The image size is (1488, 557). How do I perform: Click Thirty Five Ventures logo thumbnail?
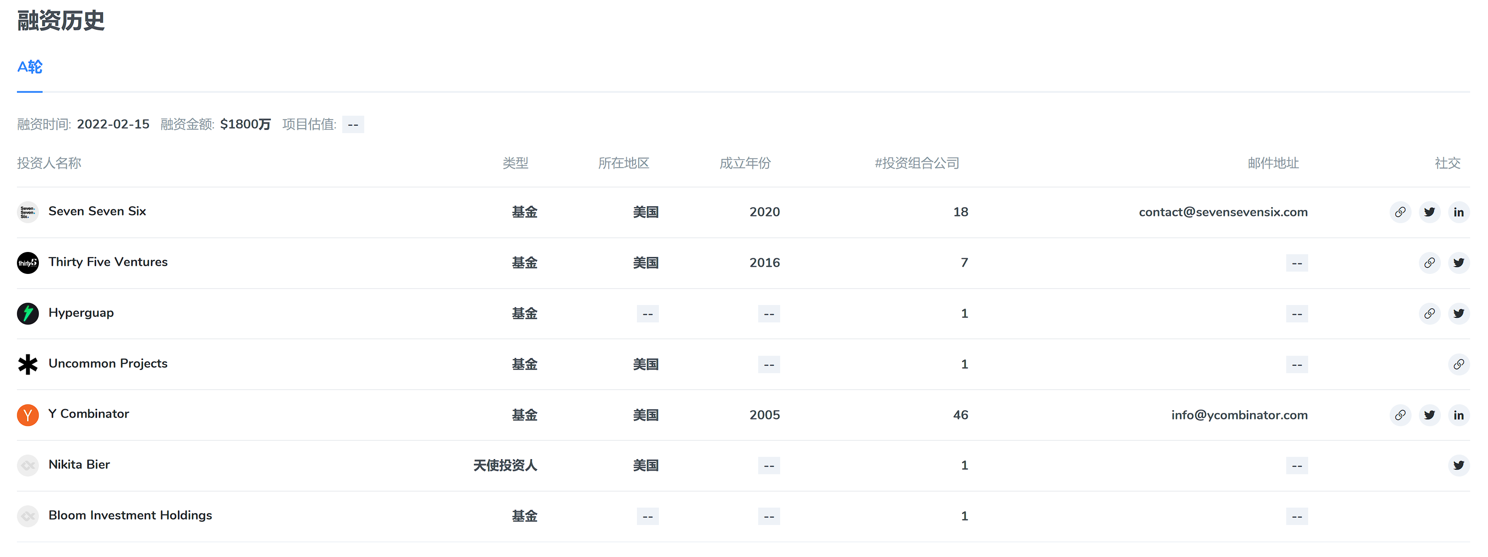click(x=28, y=263)
